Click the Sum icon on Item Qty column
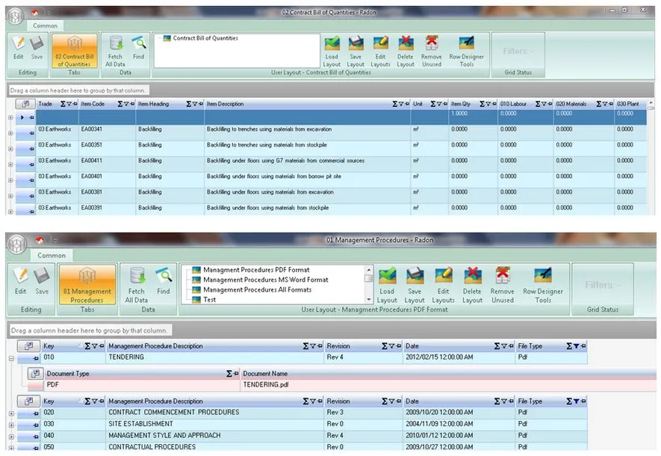661x456 pixels. [482, 104]
